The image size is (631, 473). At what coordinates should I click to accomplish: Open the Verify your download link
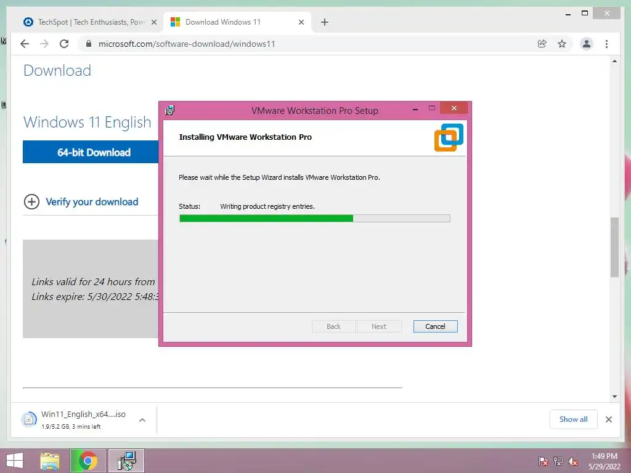point(92,201)
